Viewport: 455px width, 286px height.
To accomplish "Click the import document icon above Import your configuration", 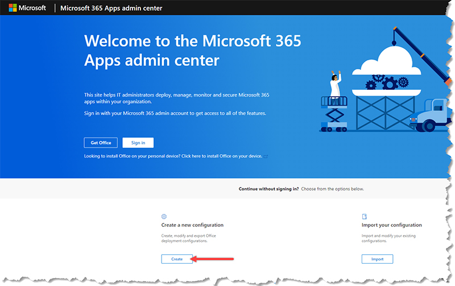I will point(364,217).
